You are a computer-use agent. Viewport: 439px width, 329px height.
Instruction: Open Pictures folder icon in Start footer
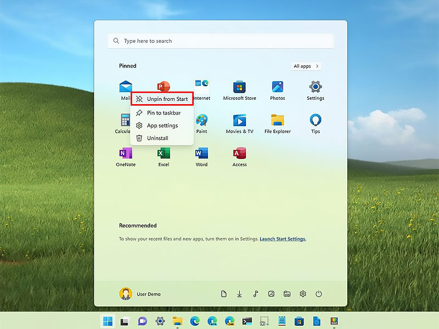click(271, 294)
